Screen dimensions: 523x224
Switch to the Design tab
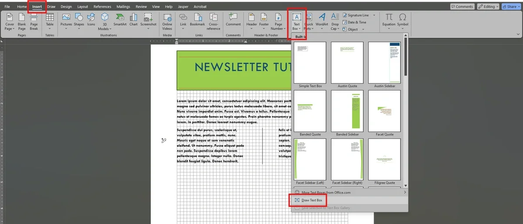66,7
